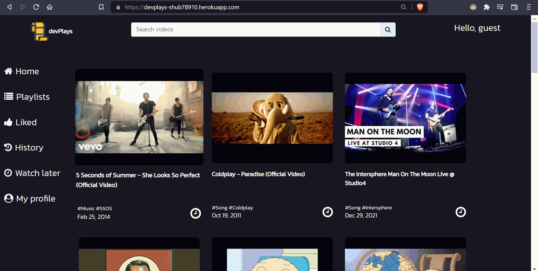
Task: Click the search magnifier button
Action: click(x=388, y=30)
